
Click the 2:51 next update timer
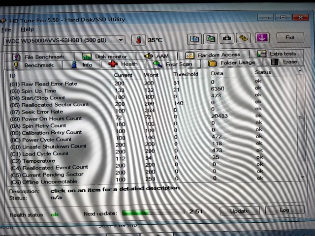click(196, 211)
